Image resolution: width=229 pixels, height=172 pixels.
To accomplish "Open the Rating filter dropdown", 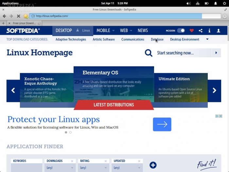I will (94, 168).
